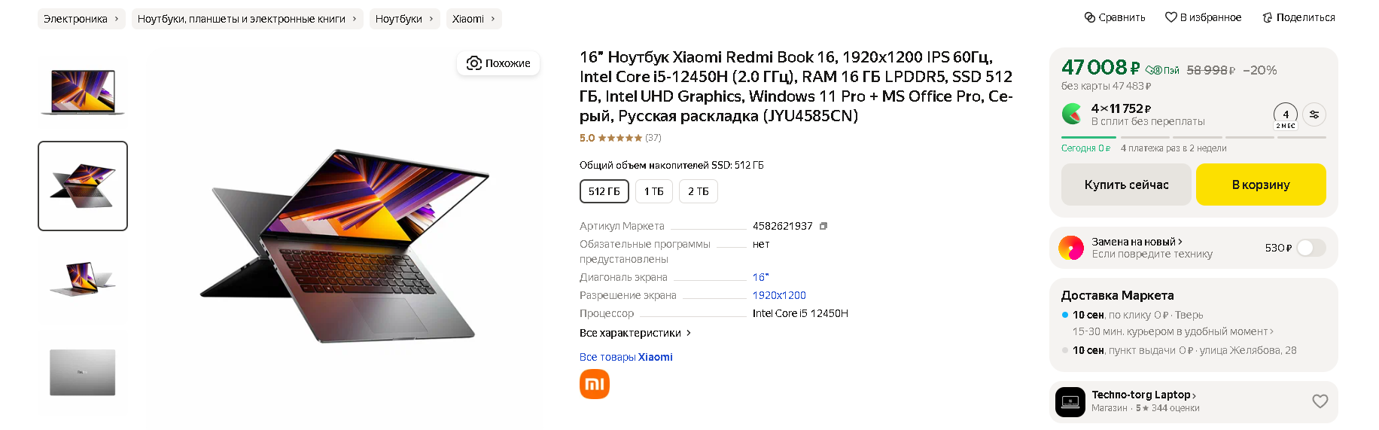Click the Similar items (Похожие) camera icon
The image size is (1379, 430).
click(474, 63)
